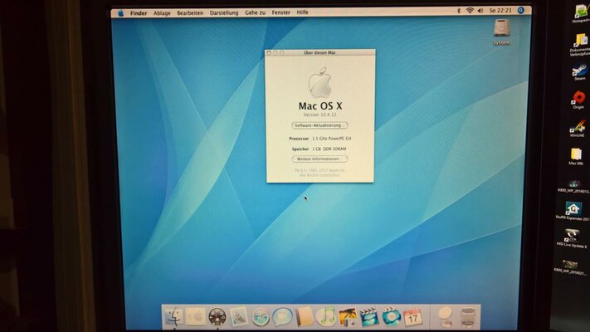Open the Apple menu
The width and height of the screenshot is (590, 332).
[x=120, y=12]
